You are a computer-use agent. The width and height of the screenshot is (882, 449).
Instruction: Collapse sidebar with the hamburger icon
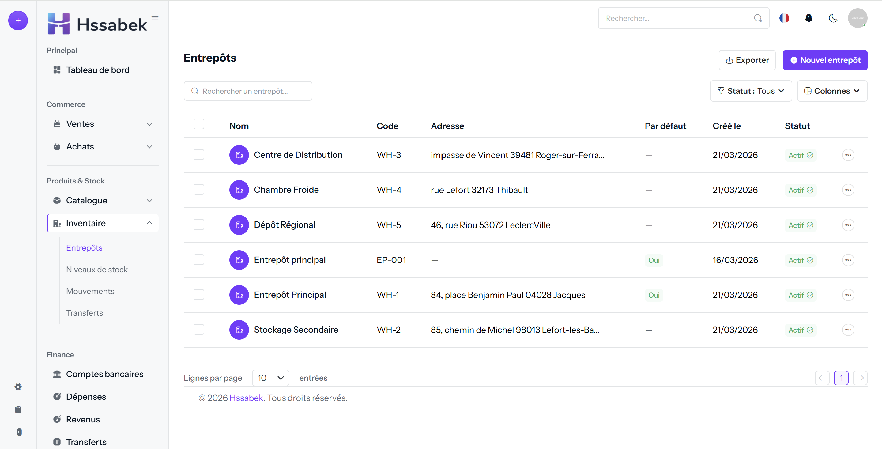pos(155,18)
